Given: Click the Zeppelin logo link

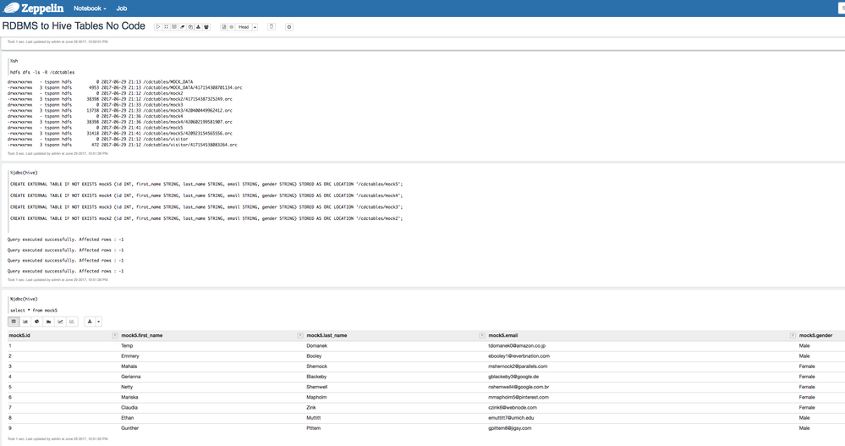Looking at the screenshot, I should tap(34, 8).
